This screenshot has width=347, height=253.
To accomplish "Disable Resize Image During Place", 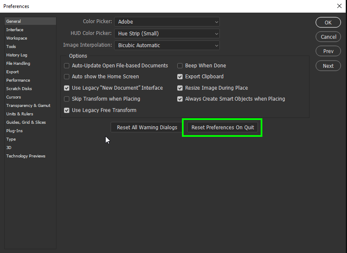I will [x=180, y=88].
